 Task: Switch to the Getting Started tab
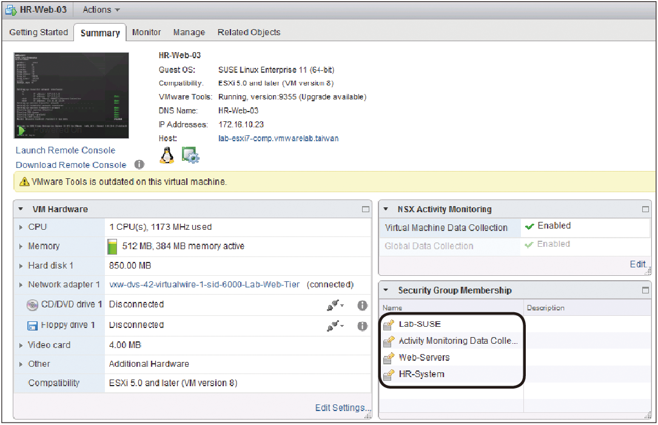point(39,32)
